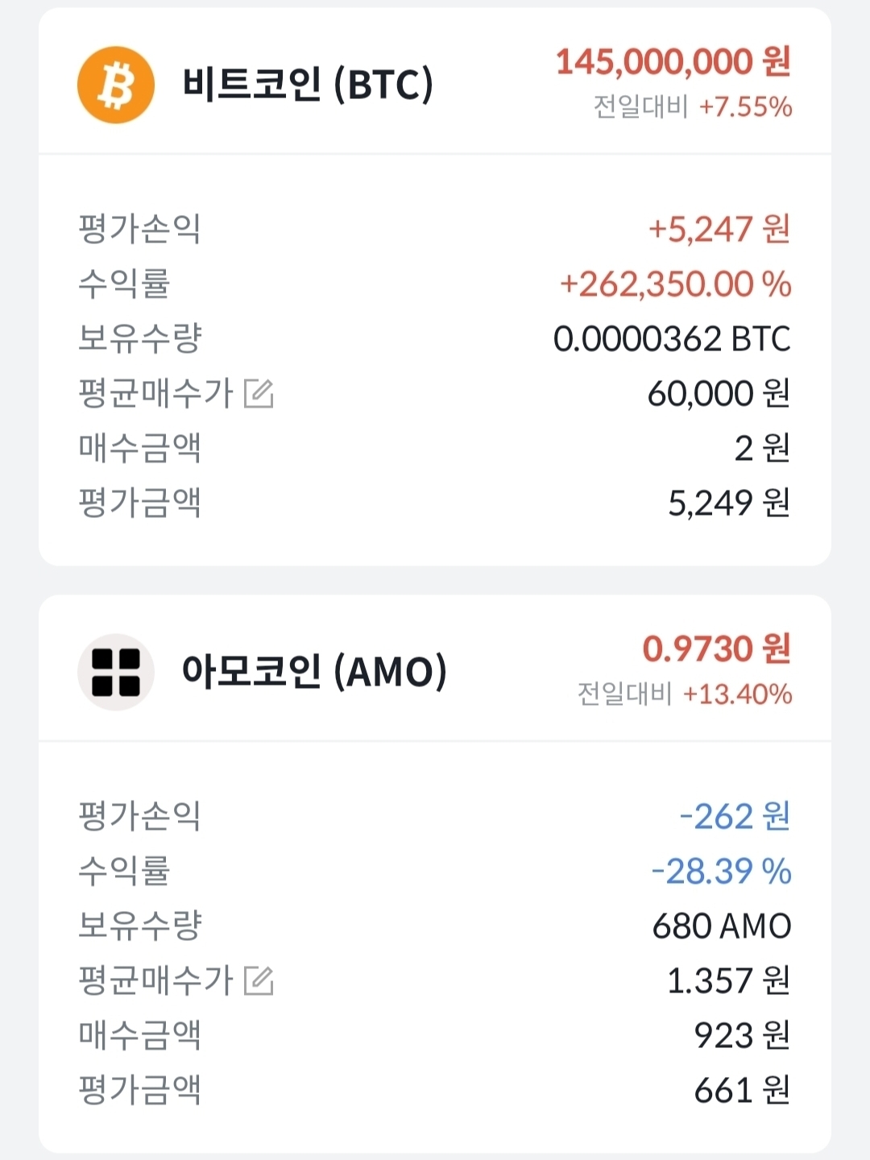Click the orange Bitcoin logo icon
Viewport: 870px width, 1160px height.
click(x=115, y=85)
